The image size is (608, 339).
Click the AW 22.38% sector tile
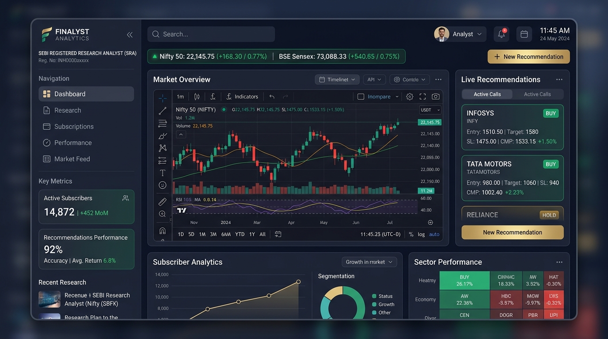coord(464,299)
